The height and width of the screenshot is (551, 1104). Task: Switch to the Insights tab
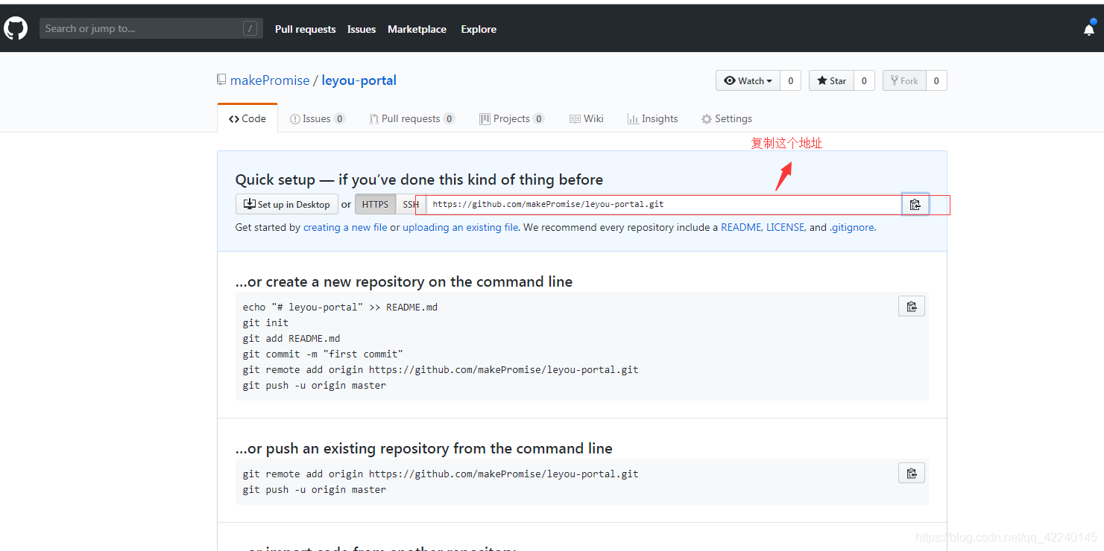[x=653, y=118]
